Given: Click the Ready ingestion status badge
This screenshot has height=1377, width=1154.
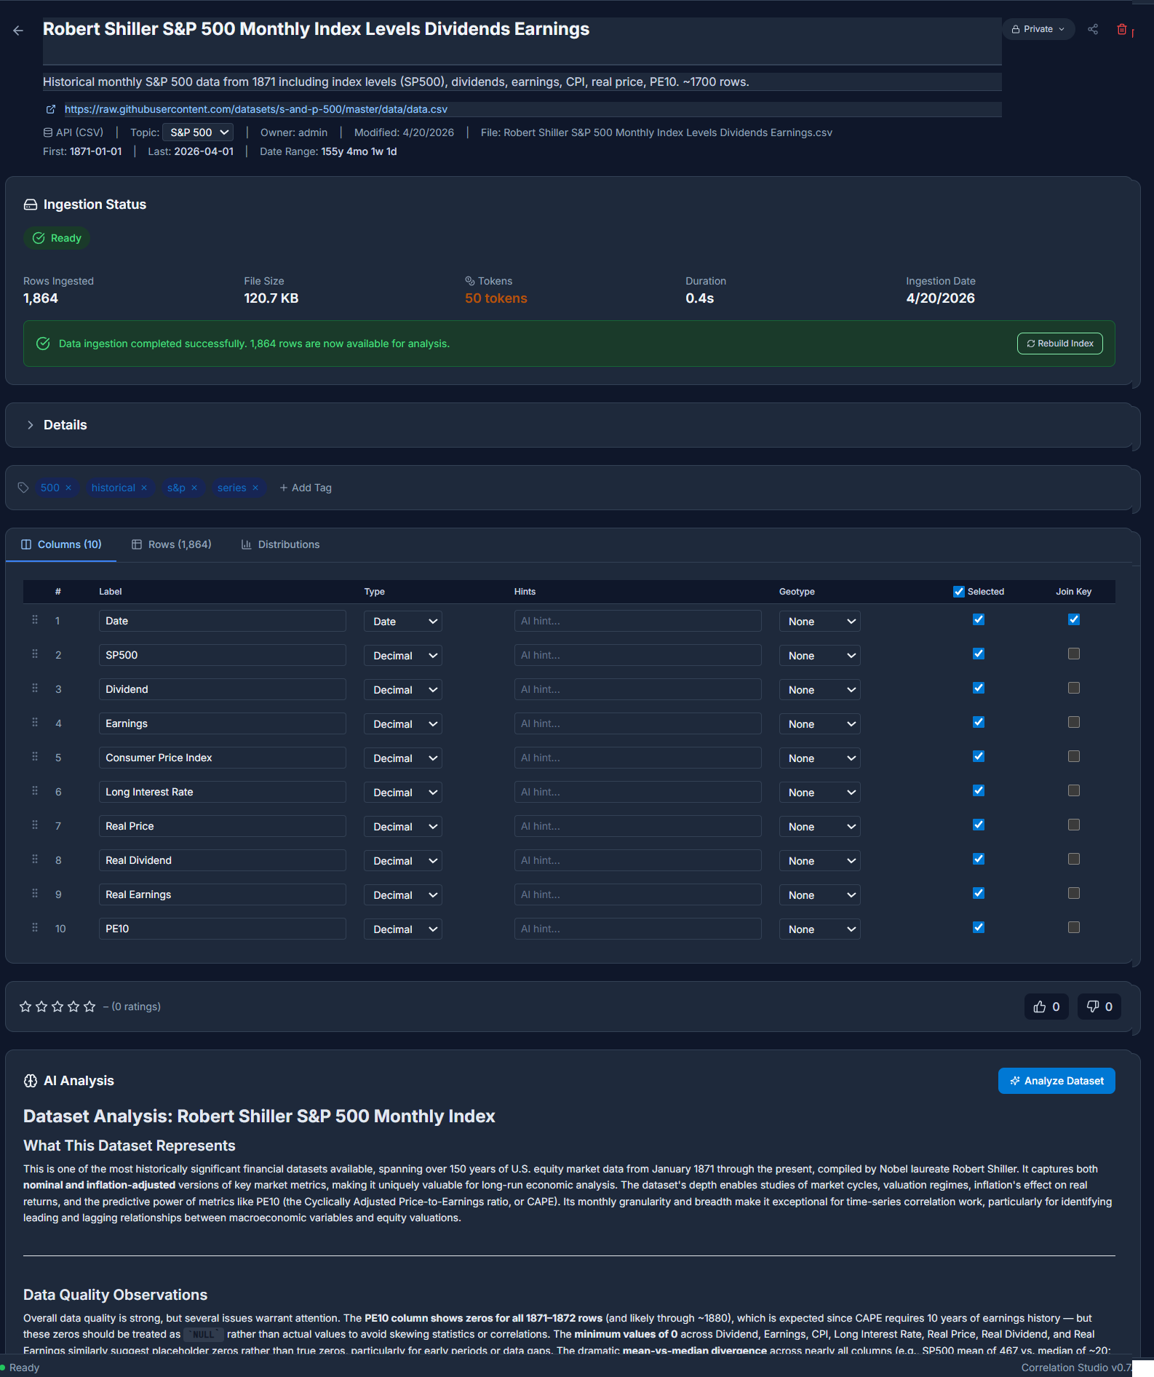Looking at the screenshot, I should click(57, 238).
